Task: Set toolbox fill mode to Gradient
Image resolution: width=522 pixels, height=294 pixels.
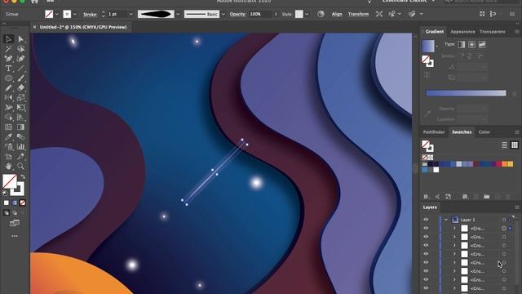Action: [15, 203]
